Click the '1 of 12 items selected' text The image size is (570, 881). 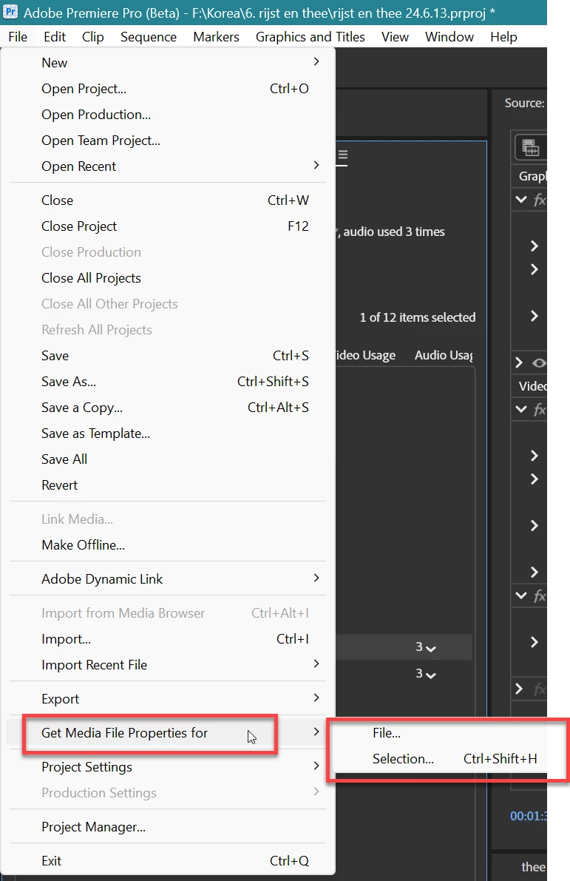coord(417,317)
